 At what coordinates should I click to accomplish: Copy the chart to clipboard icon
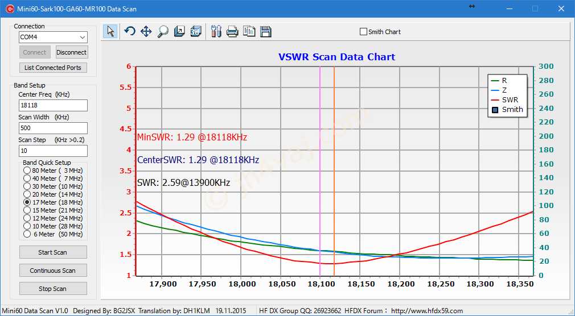[249, 31]
